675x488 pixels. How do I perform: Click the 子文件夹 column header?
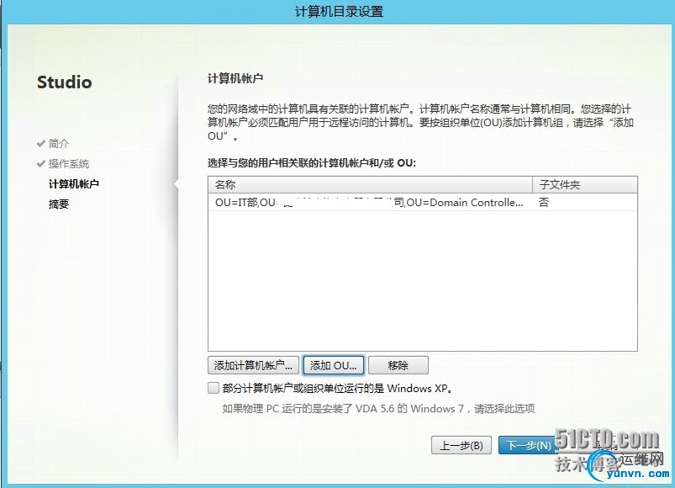click(x=585, y=185)
